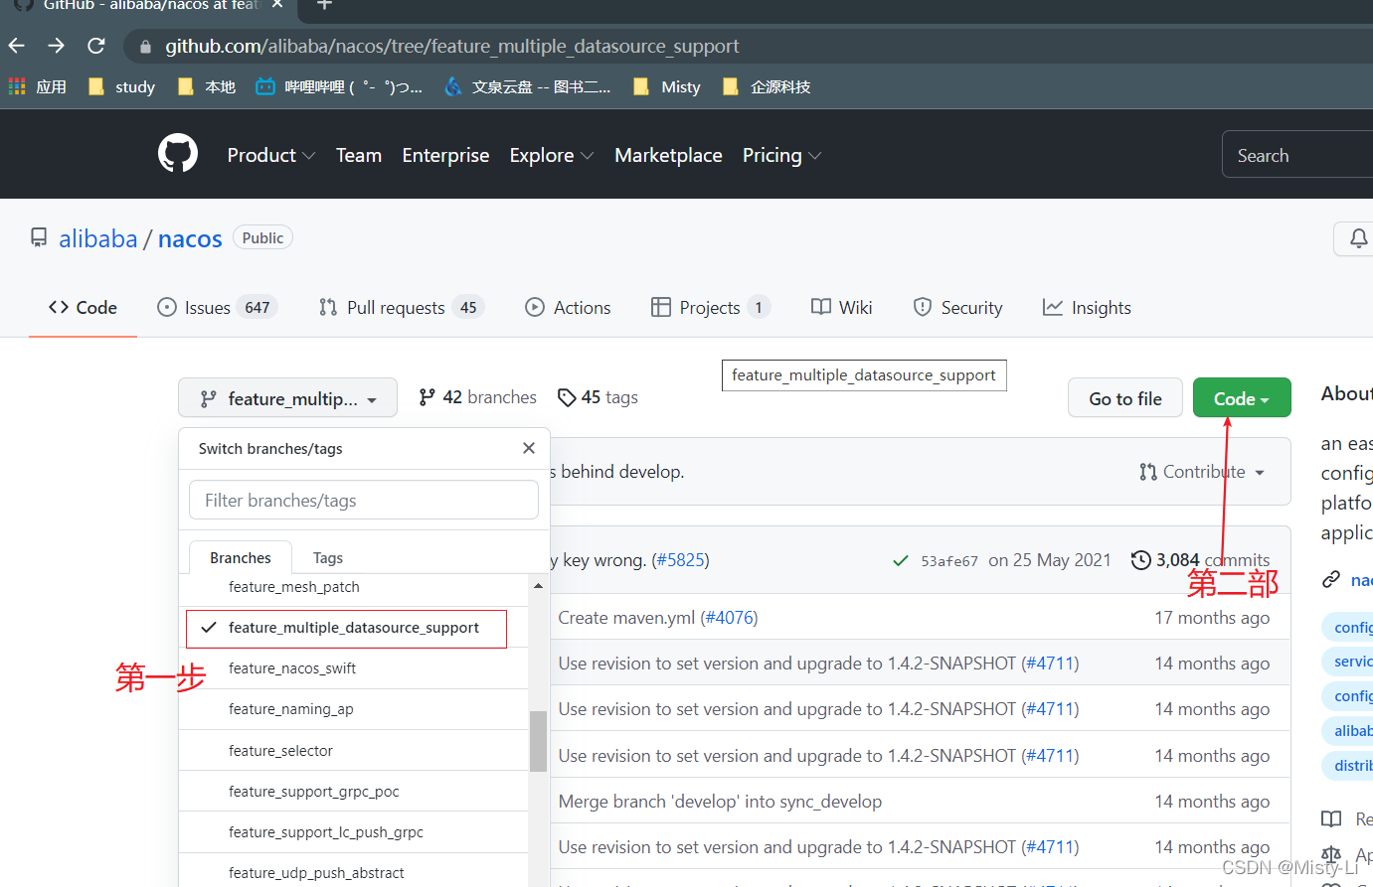Open the Projects tab
Screen dimensions: 1373x887
(x=711, y=308)
